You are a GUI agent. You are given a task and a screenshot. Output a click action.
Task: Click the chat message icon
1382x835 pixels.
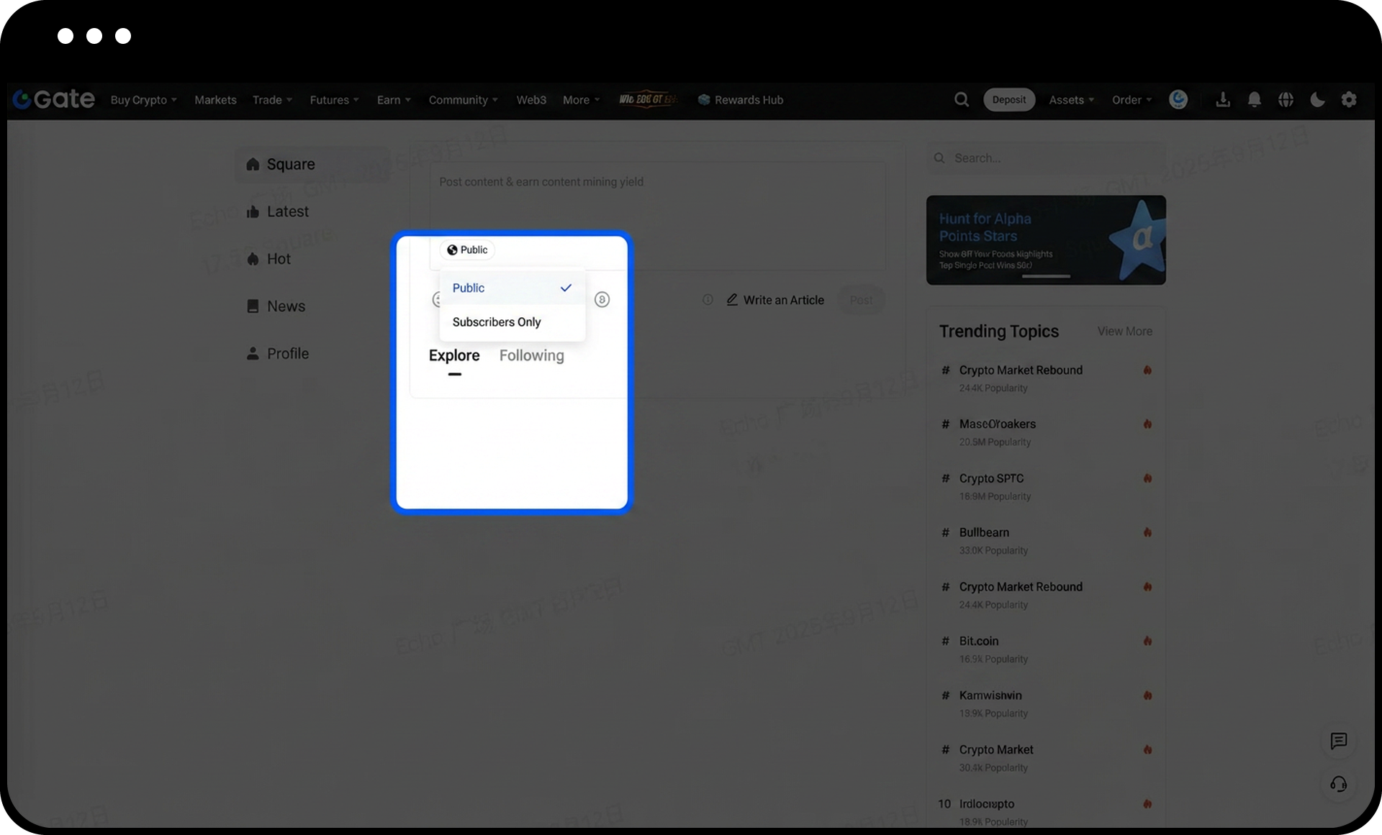(x=1338, y=741)
